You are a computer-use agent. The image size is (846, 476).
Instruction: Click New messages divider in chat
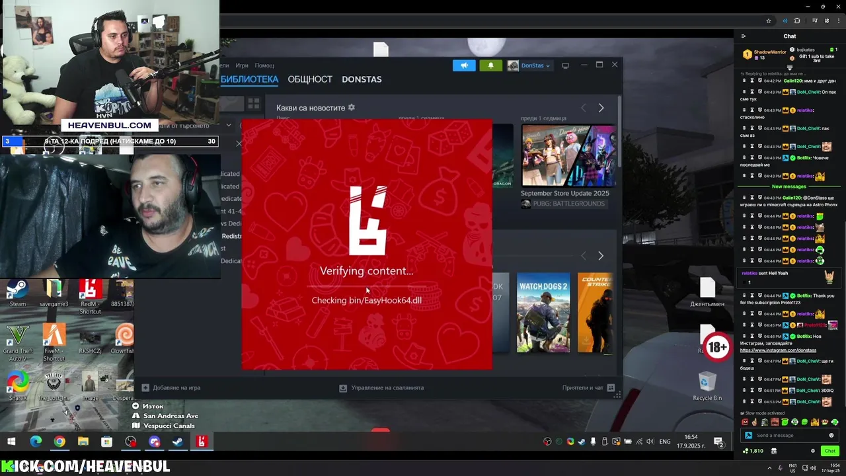pyautogui.click(x=789, y=186)
